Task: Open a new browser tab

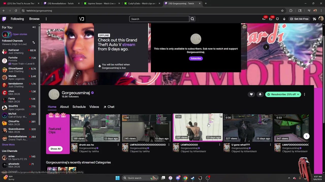Action: [x=206, y=4]
